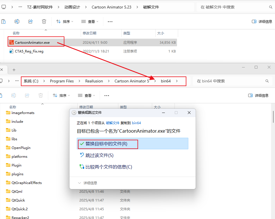Image resolution: width=275 pixels, height=219 pixels.
Task: Open the more options ellipsis in the 破解文件 toolbar
Action: (110, 21)
